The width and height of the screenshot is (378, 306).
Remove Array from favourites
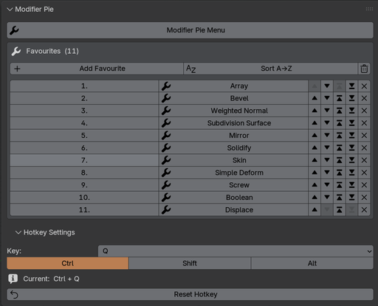pyautogui.click(x=364, y=86)
